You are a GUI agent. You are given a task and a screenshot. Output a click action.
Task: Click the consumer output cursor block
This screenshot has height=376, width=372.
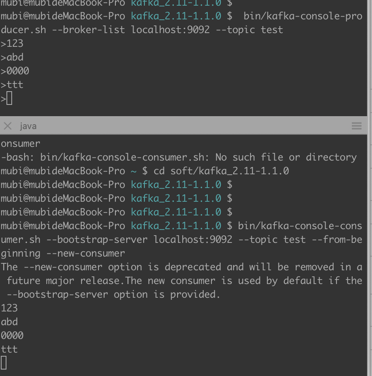(x=4, y=363)
